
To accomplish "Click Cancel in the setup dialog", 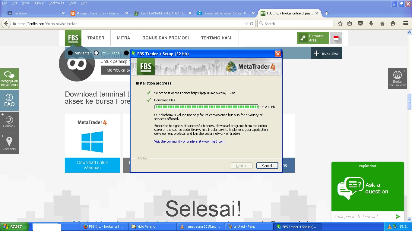I will 267,166.
